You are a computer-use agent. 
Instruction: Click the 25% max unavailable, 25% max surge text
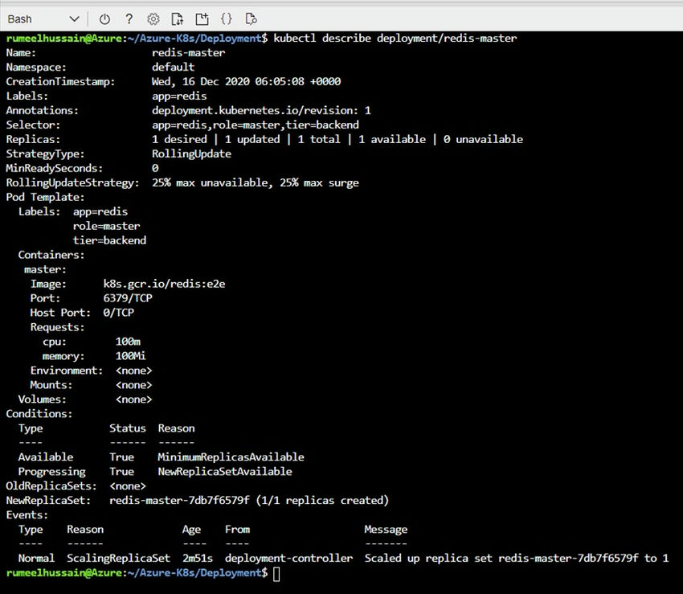click(x=256, y=182)
